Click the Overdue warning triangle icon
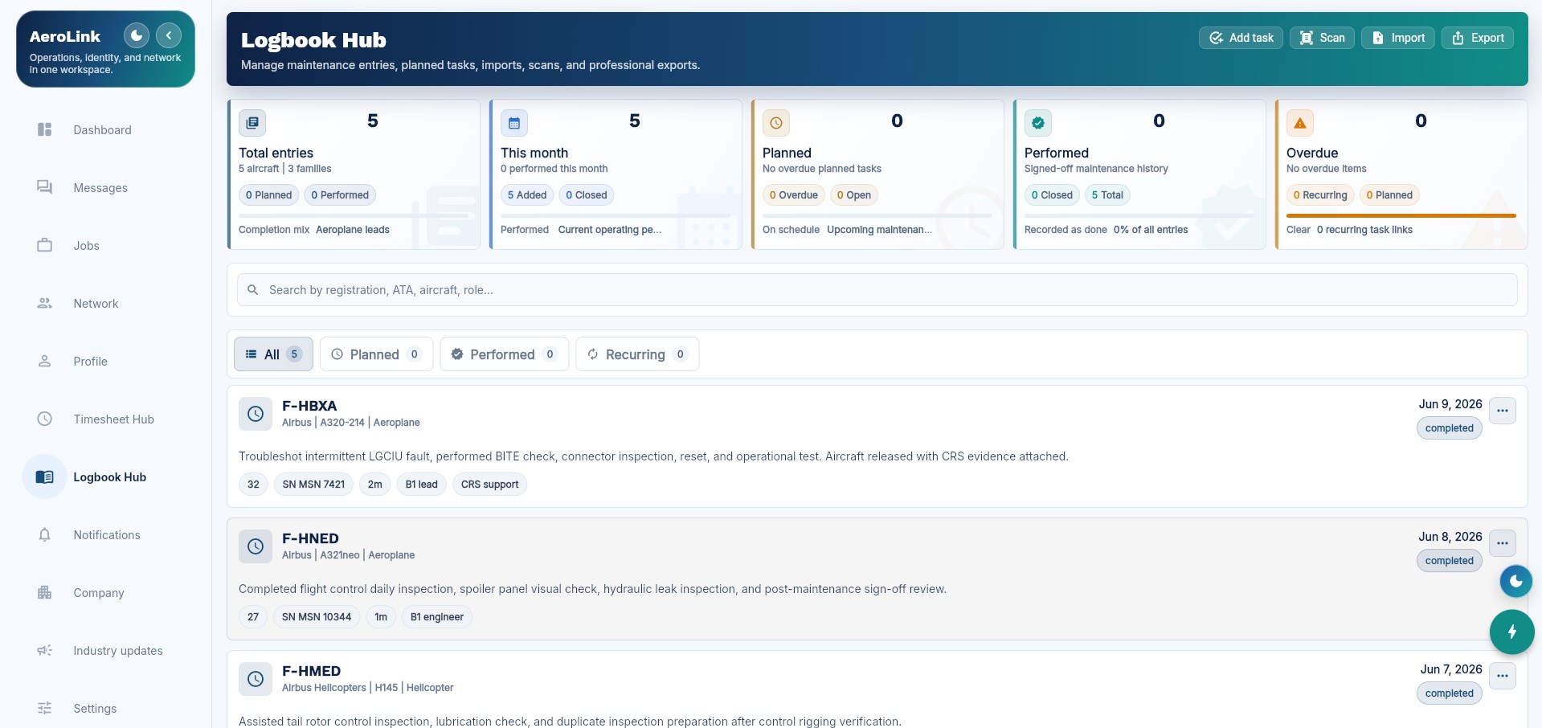The height and width of the screenshot is (728, 1542). (x=1300, y=123)
